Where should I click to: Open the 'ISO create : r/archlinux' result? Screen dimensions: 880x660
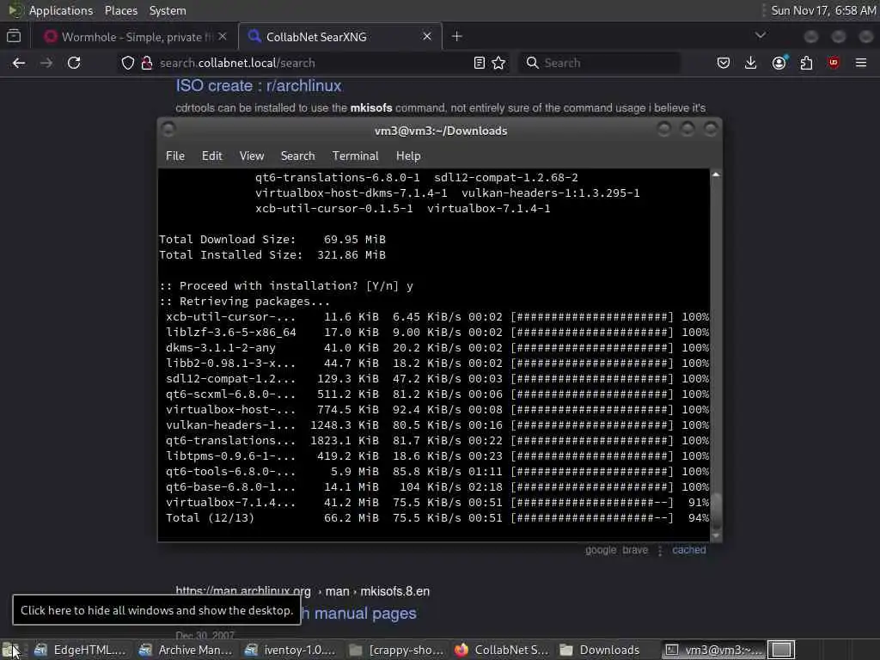pos(259,86)
